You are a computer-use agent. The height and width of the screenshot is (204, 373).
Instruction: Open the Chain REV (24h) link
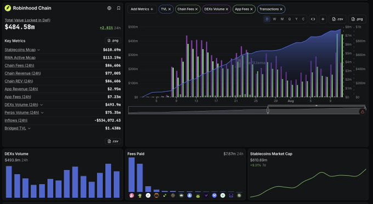19,81
